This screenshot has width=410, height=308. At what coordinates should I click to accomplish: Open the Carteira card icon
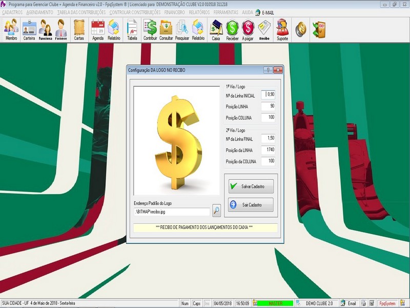(x=29, y=30)
